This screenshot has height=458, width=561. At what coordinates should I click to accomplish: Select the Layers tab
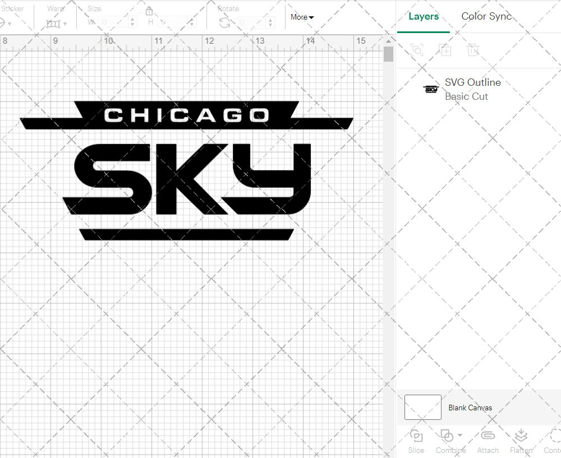click(x=424, y=16)
